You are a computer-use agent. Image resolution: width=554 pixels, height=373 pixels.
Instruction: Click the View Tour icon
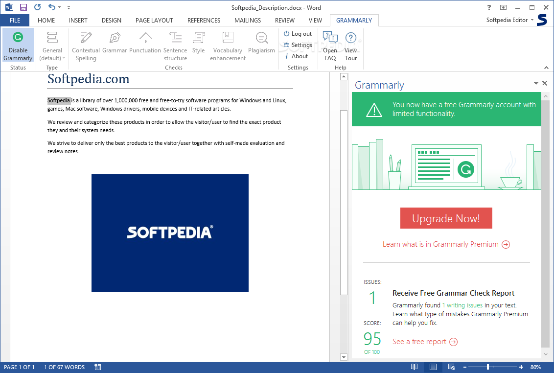(x=351, y=38)
